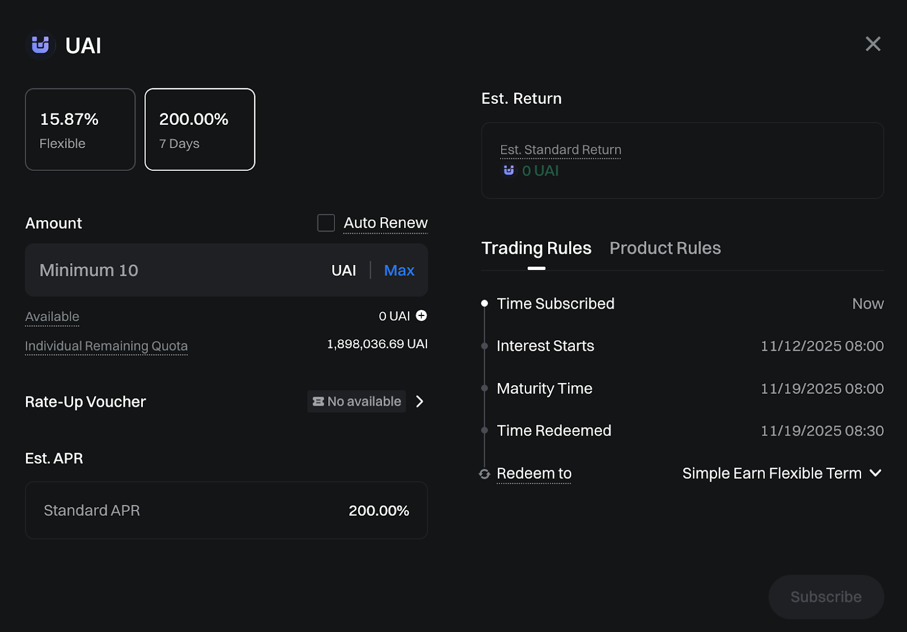Select the 15.87% Flexible option

pyautogui.click(x=80, y=129)
